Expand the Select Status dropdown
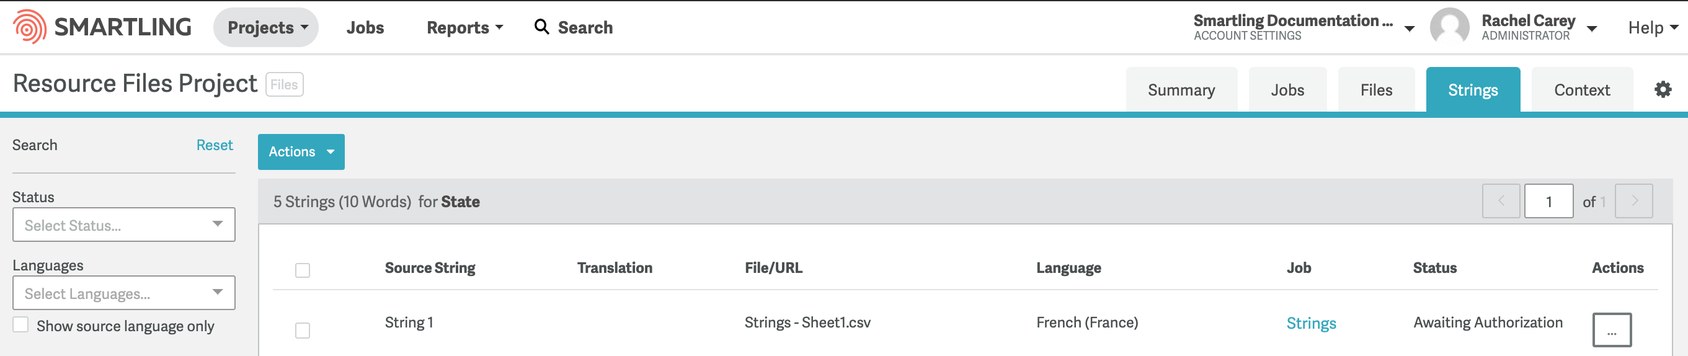Viewport: 1688px width, 356px height. pyautogui.click(x=124, y=225)
